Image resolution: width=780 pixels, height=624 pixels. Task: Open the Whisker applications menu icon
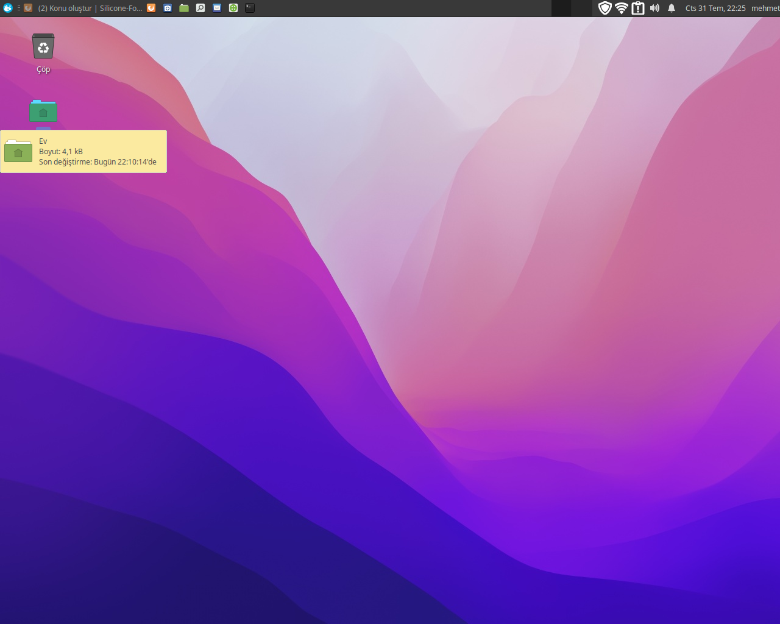(8, 8)
